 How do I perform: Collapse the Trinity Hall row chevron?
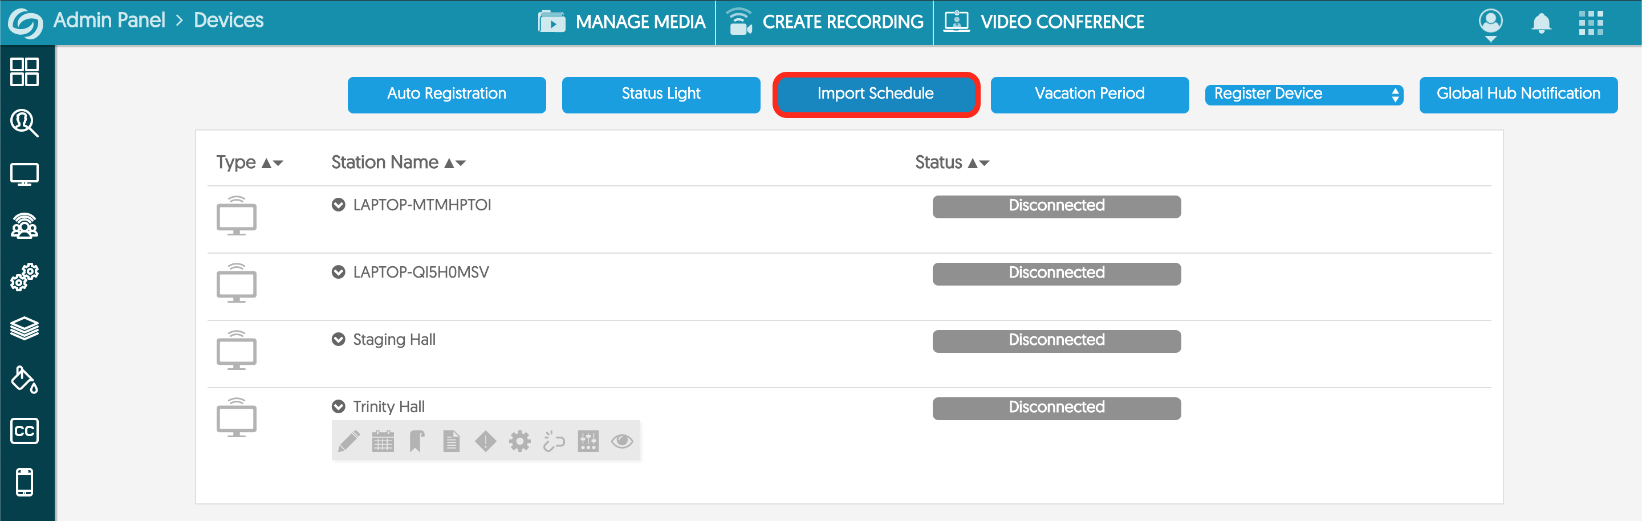coord(339,406)
